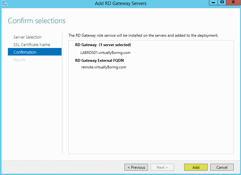Click the Confirm selections page title
This screenshot has width=241, height=175.
click(37, 21)
